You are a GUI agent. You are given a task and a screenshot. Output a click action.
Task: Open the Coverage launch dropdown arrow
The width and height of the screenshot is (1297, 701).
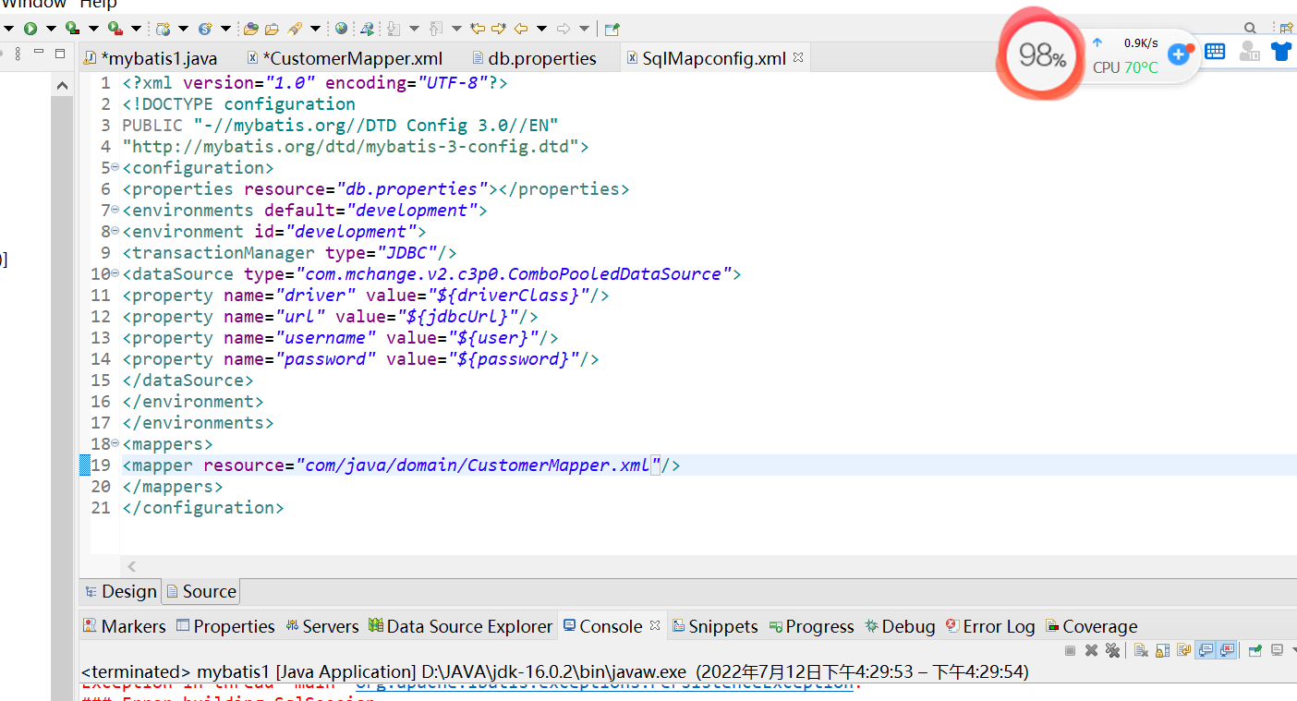point(93,29)
